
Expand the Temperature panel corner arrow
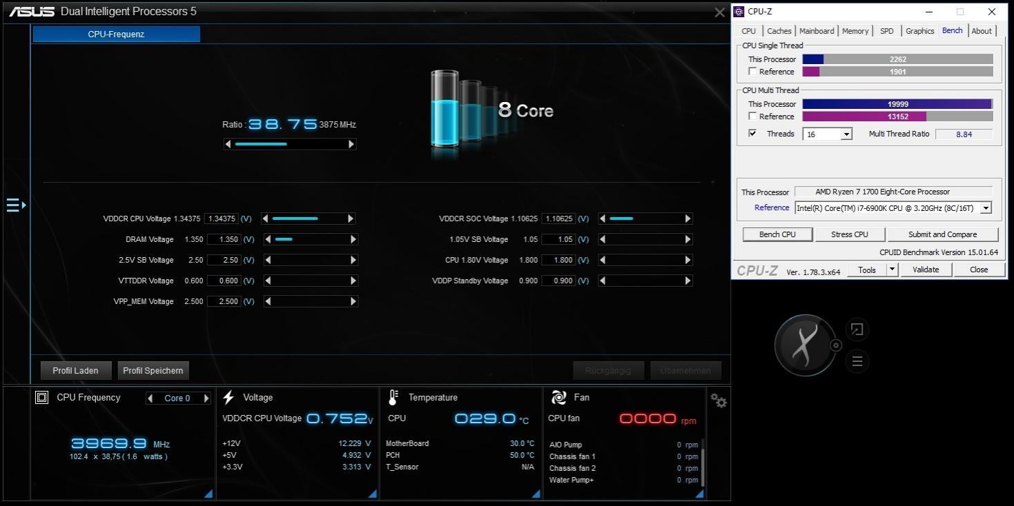[536, 493]
